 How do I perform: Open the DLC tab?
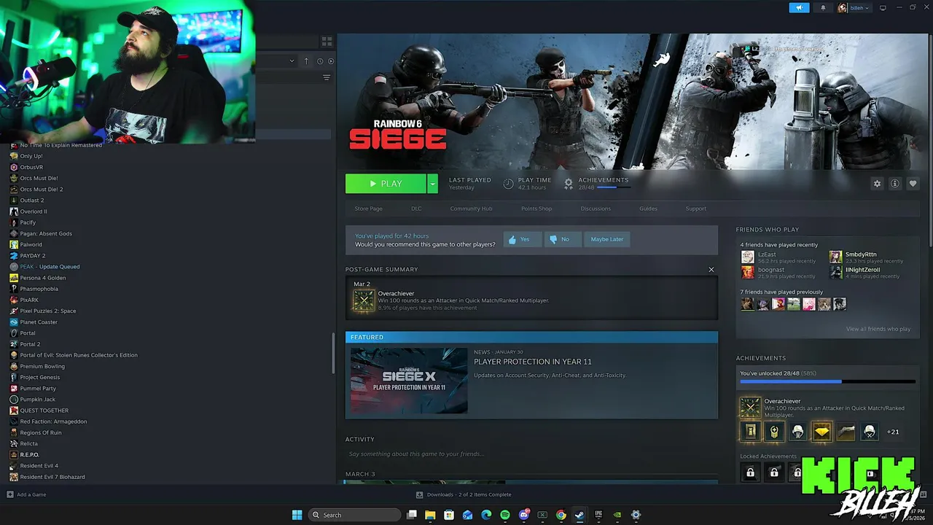point(416,209)
